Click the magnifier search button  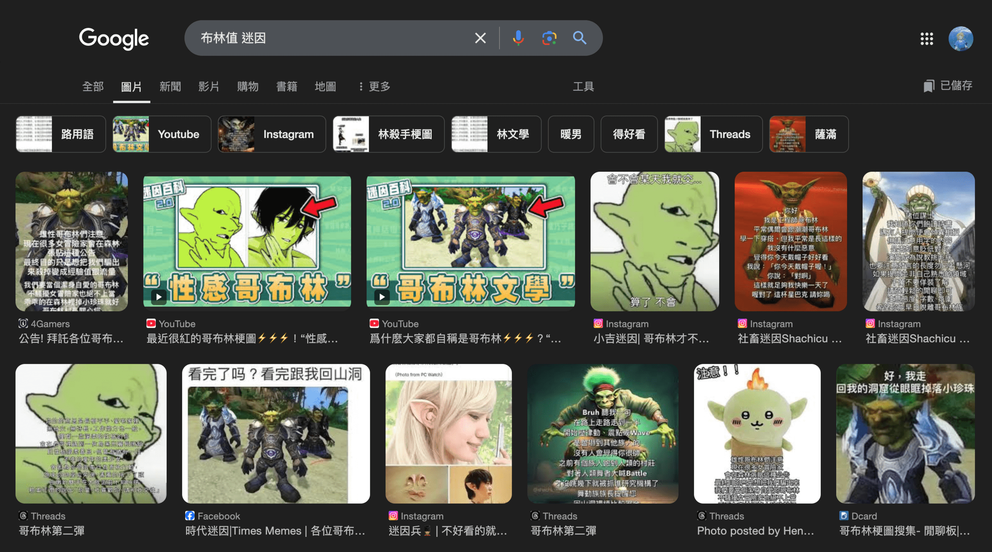click(580, 38)
